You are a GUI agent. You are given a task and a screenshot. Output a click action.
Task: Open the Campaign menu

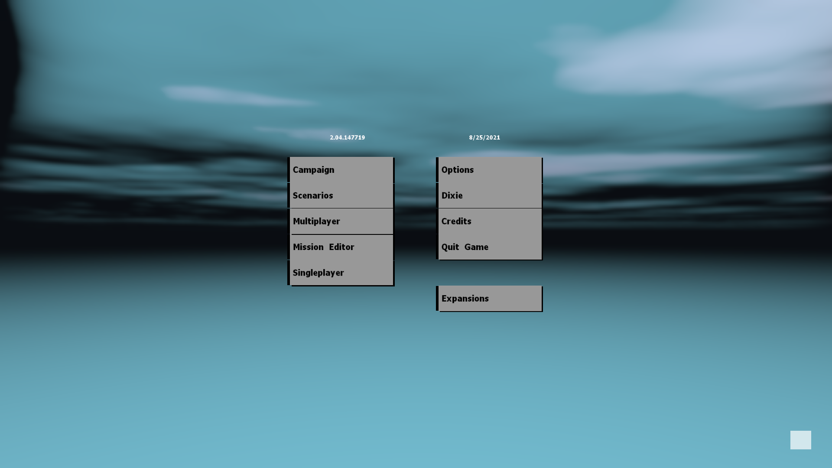tap(341, 170)
